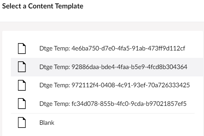Click document icon beside template 92886daa
Image resolution: width=204 pixels, height=136 pixels.
(x=22, y=67)
